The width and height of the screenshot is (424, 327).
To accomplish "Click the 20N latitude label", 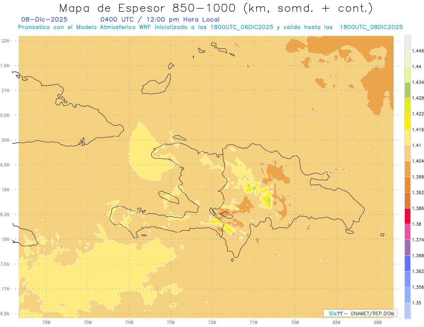I will tap(5, 140).
